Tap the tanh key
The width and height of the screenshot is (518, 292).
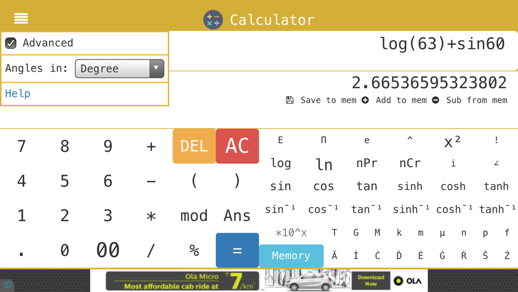click(x=496, y=186)
